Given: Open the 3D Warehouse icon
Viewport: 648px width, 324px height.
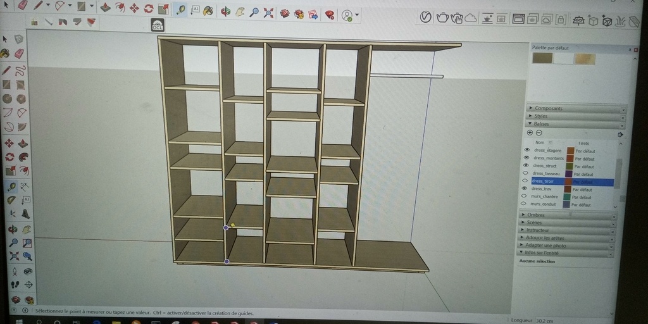Looking at the screenshot, I should point(285,14).
